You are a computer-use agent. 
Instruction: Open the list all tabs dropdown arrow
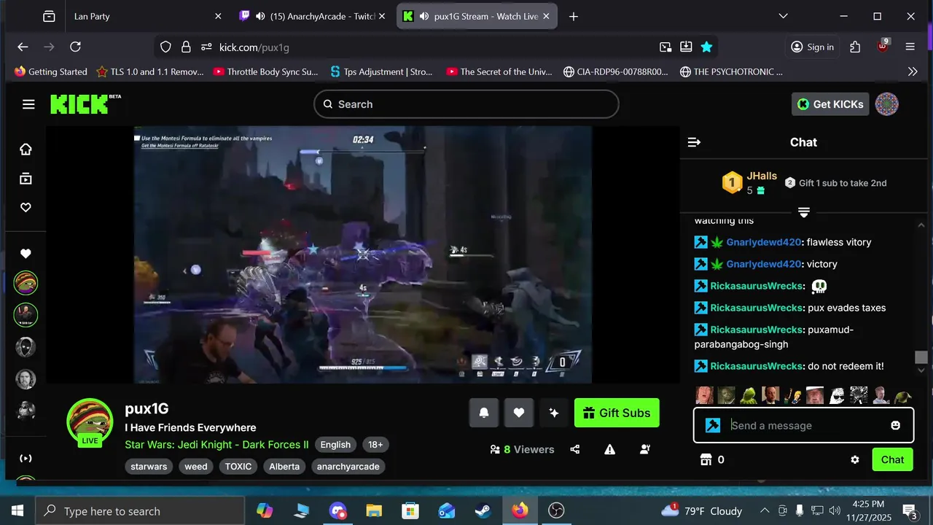[x=783, y=16]
